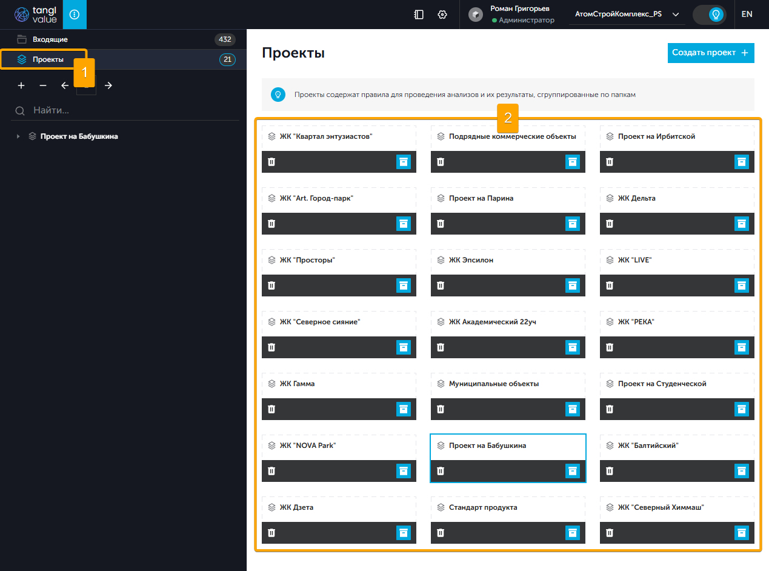Screen dimensions: 769x571
Task: Collapse tree nodes with the minus button
Action: click(x=43, y=85)
